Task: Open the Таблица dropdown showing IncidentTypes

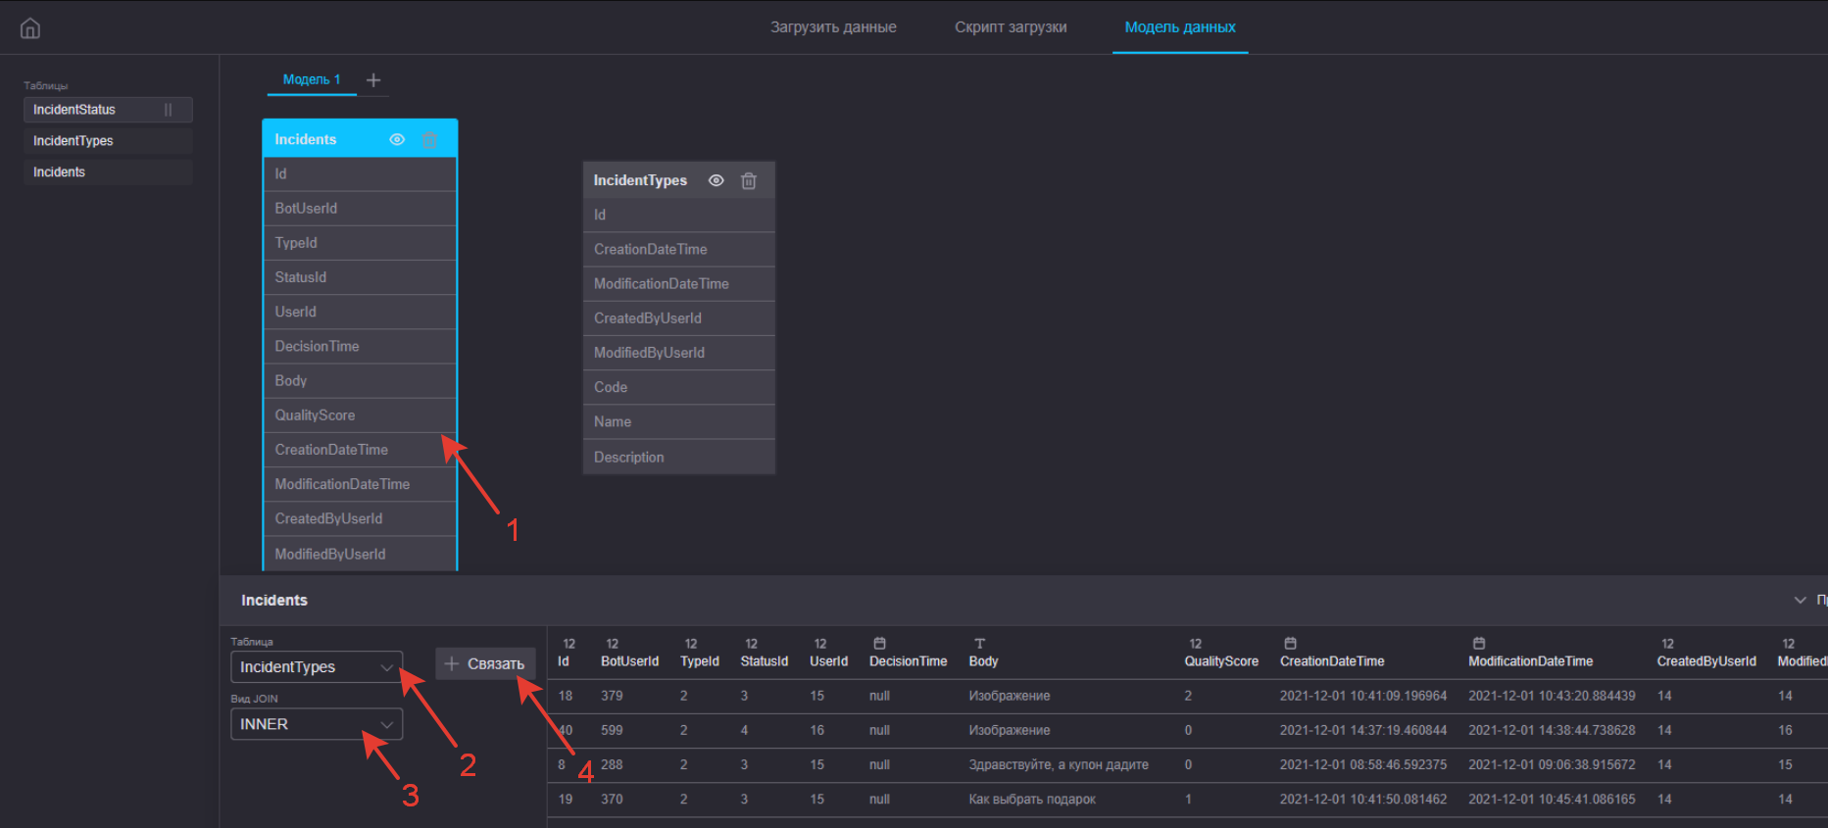Action: [317, 667]
